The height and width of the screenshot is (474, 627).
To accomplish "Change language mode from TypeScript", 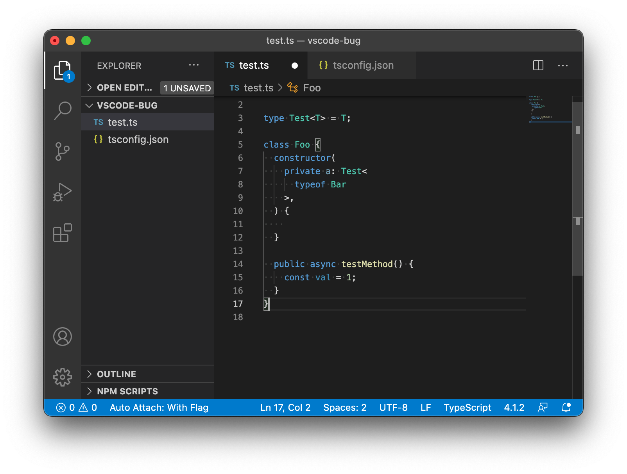I will 468,408.
